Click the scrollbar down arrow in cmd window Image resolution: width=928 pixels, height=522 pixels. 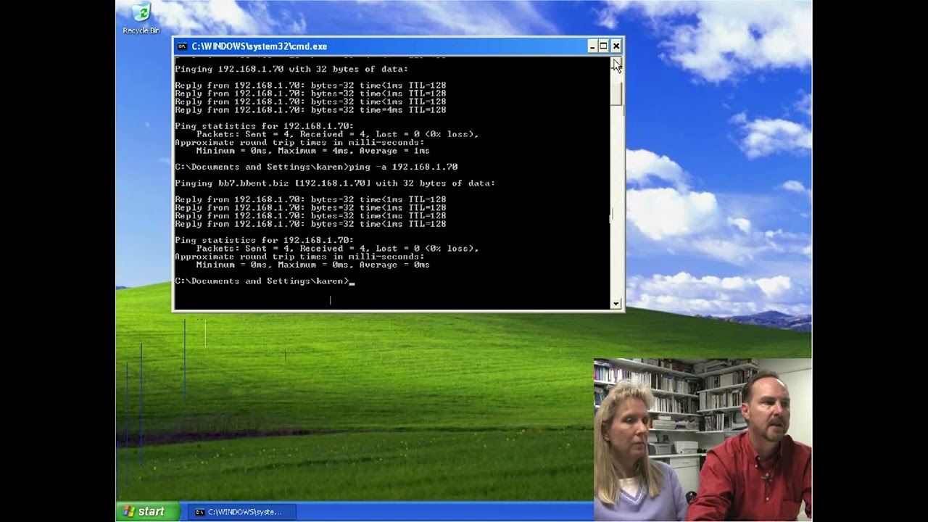click(616, 304)
